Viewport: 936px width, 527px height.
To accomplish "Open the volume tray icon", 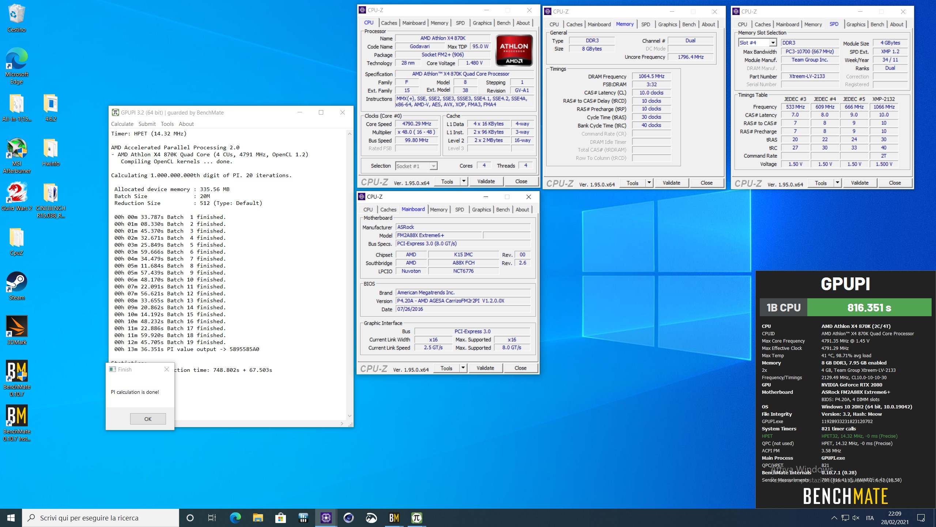I will [x=856, y=518].
